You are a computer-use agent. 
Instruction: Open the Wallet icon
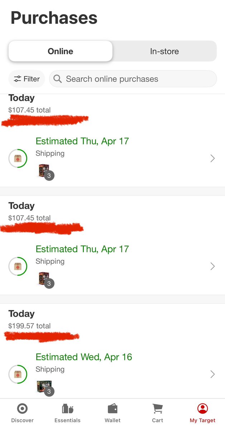click(x=112, y=409)
